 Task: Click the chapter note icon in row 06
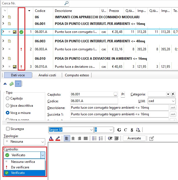[x=9, y=17]
